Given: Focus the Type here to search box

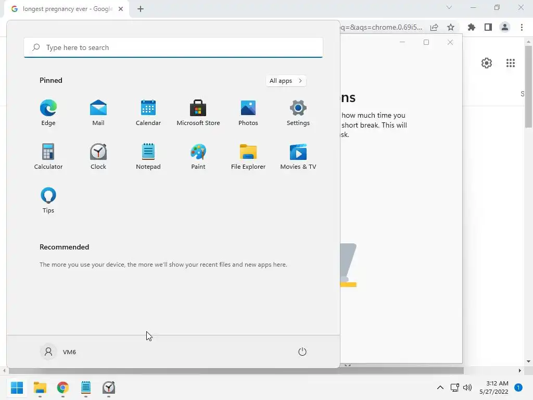Looking at the screenshot, I should [x=173, y=47].
